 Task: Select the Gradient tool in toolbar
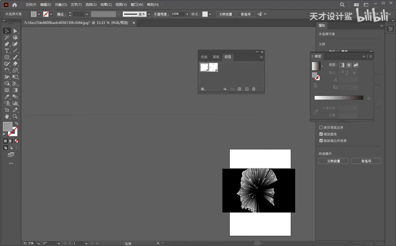click(x=15, y=90)
